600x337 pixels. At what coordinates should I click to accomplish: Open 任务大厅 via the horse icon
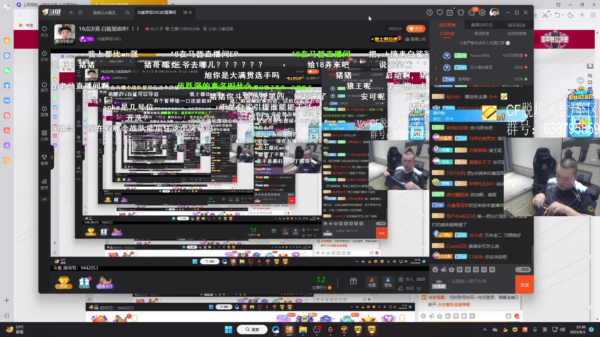[x=105, y=282]
